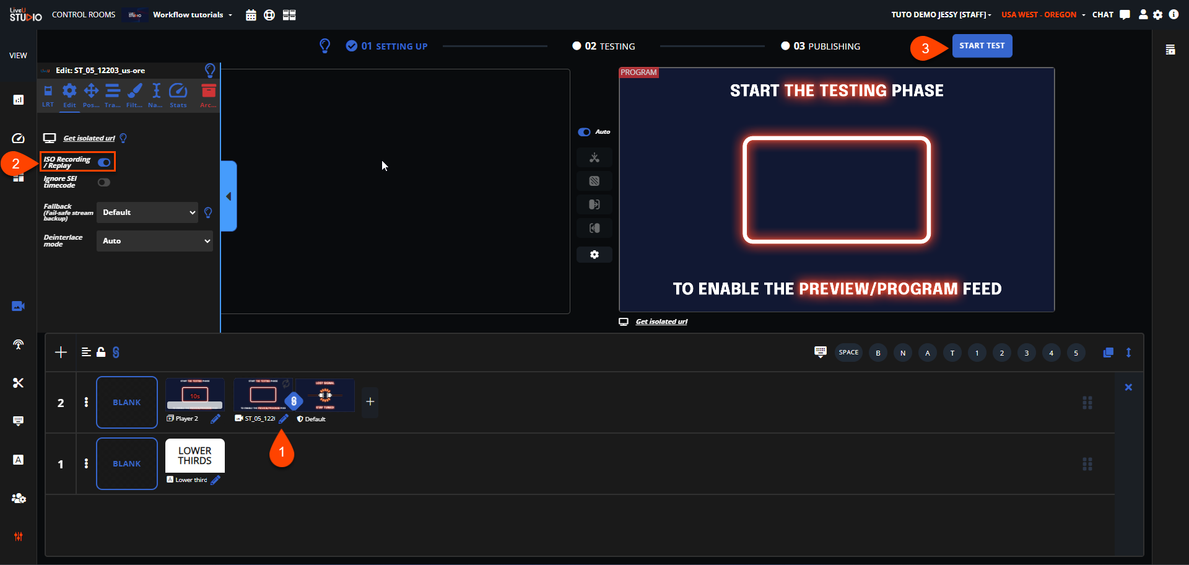Click the pencil icon for Player 2
Screen dimensions: 1189x565
pos(216,419)
